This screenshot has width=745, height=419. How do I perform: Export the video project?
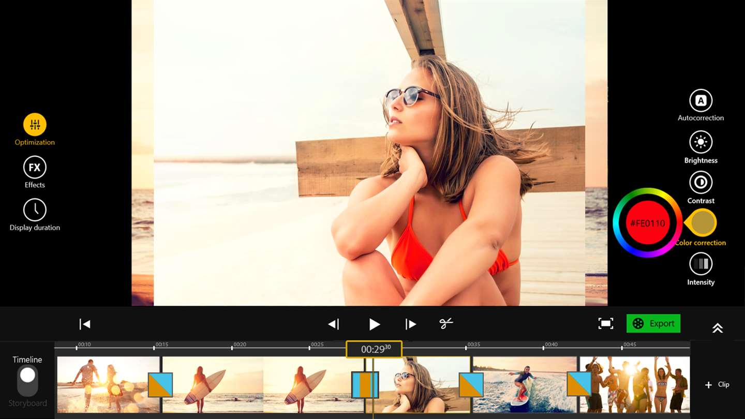click(x=653, y=323)
